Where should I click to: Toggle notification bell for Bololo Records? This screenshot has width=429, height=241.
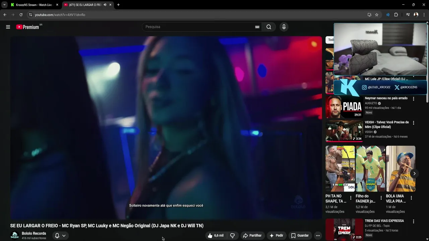coord(57,236)
